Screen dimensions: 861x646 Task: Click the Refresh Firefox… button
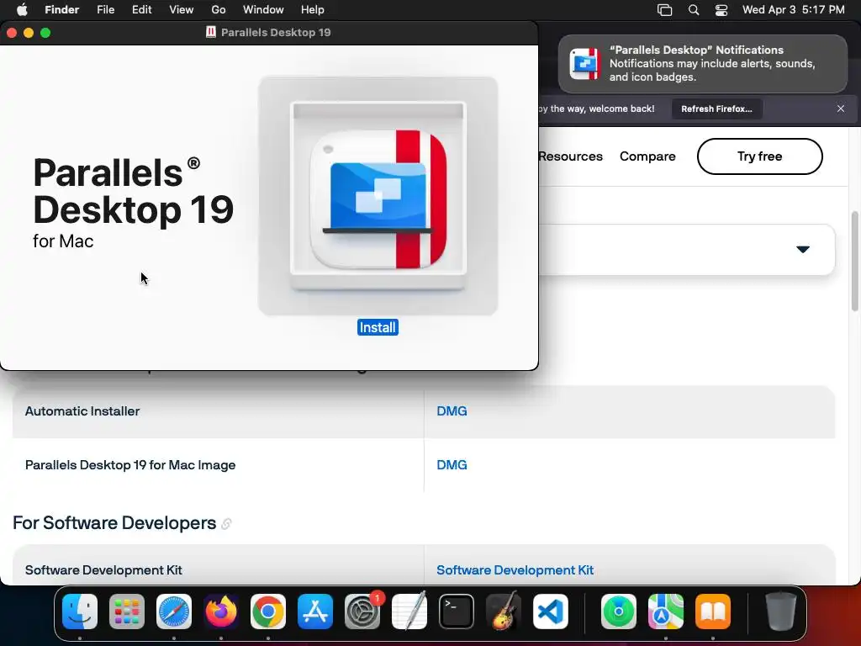tap(716, 109)
